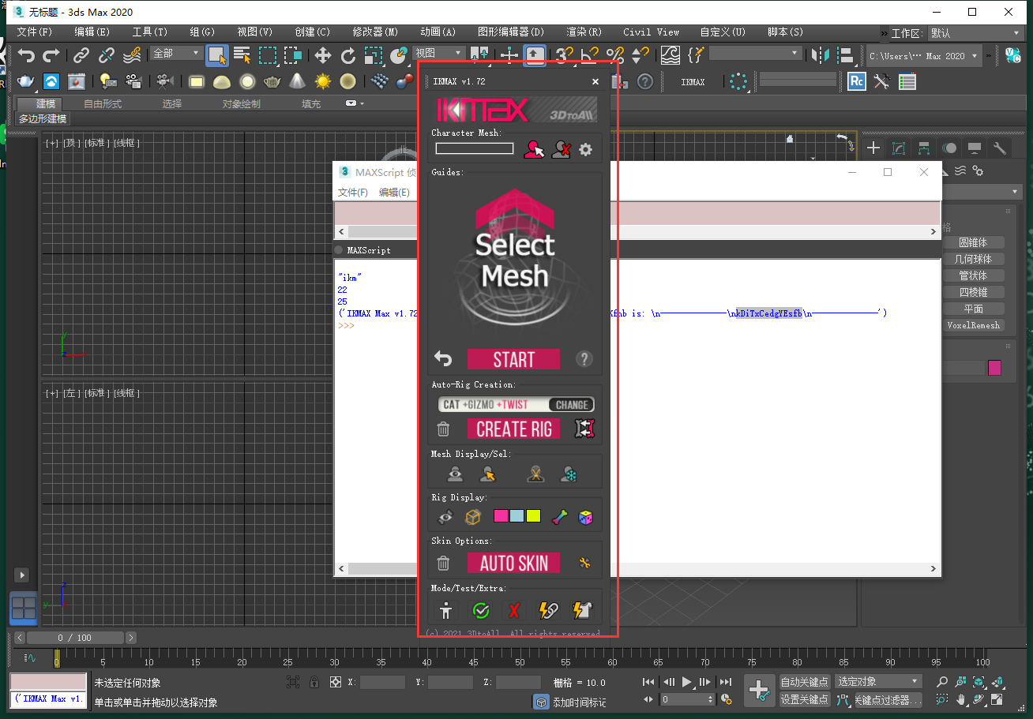The image size is (1033, 719).
Task: Click the delete rig trash icon
Action: click(x=444, y=429)
